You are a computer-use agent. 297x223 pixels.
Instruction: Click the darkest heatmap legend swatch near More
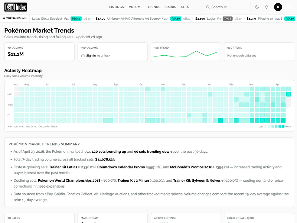click(x=283, y=126)
